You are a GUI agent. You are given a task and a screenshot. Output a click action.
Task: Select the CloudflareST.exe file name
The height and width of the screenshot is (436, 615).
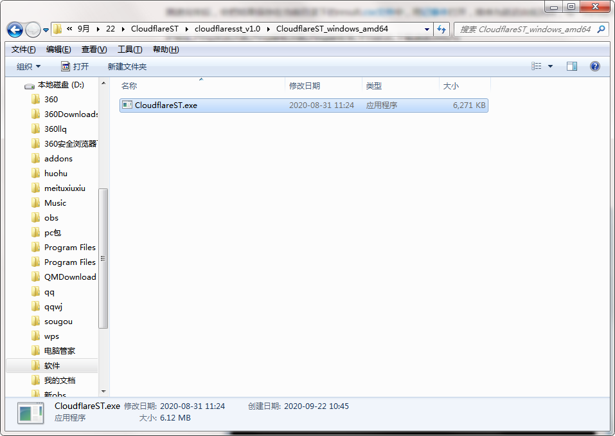coord(166,105)
